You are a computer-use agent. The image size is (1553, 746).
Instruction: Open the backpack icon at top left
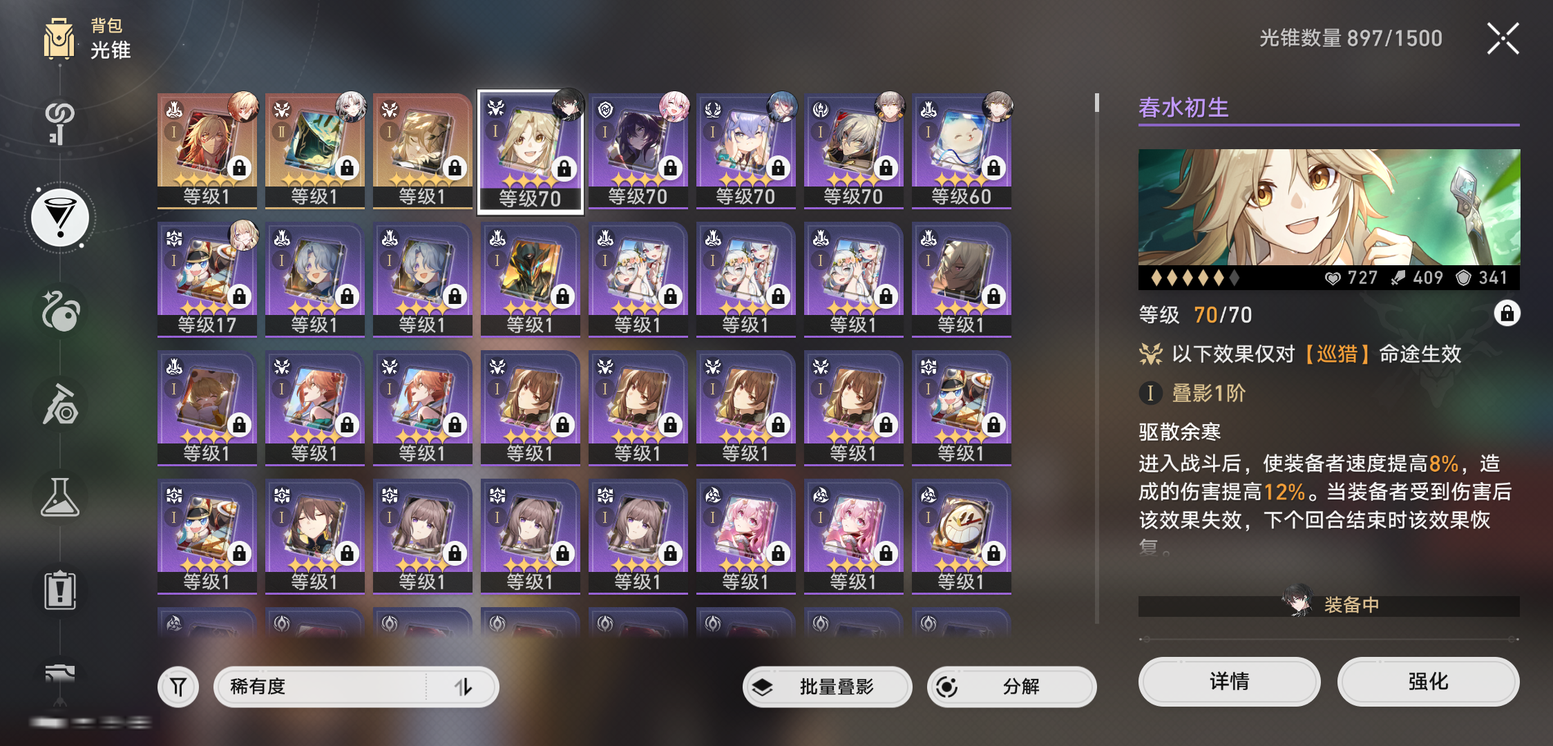(59, 39)
